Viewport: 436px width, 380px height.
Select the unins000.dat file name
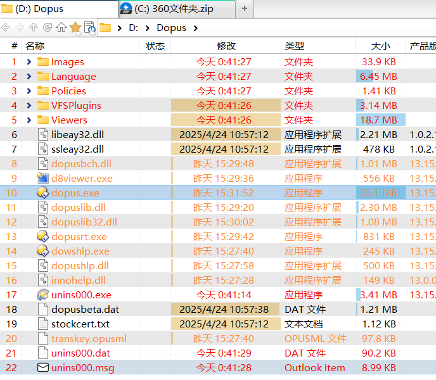[80, 353]
